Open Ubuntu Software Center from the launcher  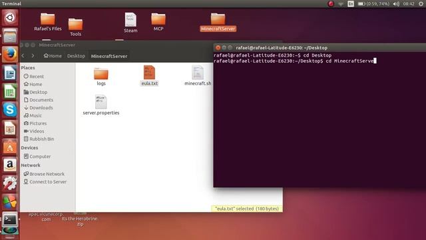coord(10,147)
